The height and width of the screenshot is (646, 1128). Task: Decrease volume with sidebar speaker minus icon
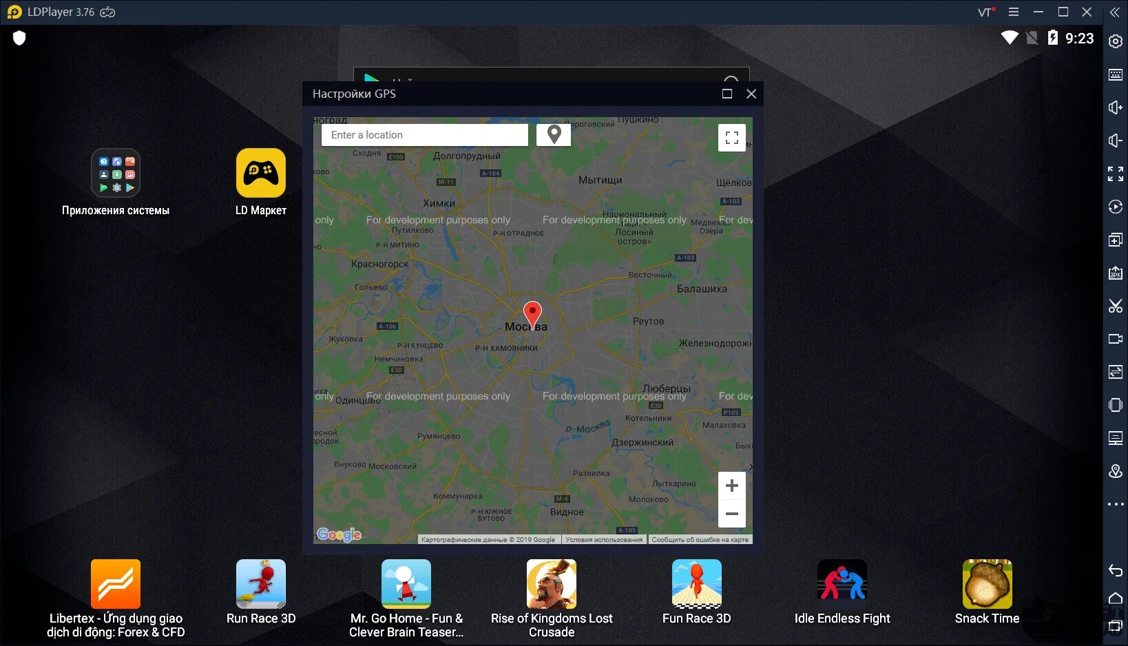coord(1116,140)
